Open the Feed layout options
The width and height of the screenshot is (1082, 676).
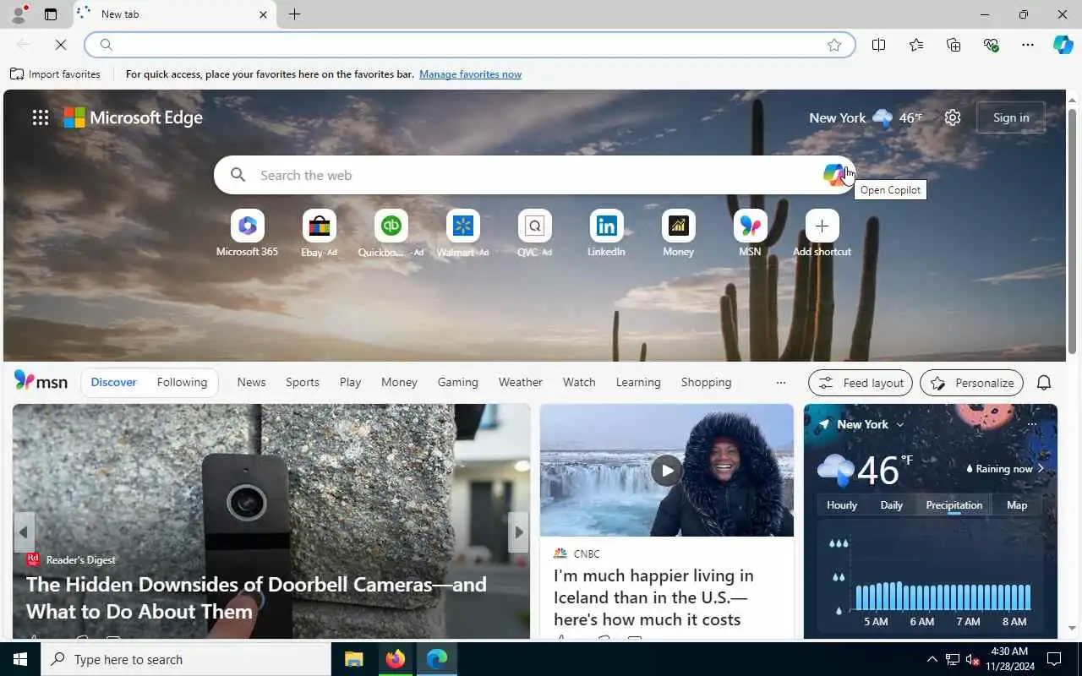pyautogui.click(x=861, y=383)
